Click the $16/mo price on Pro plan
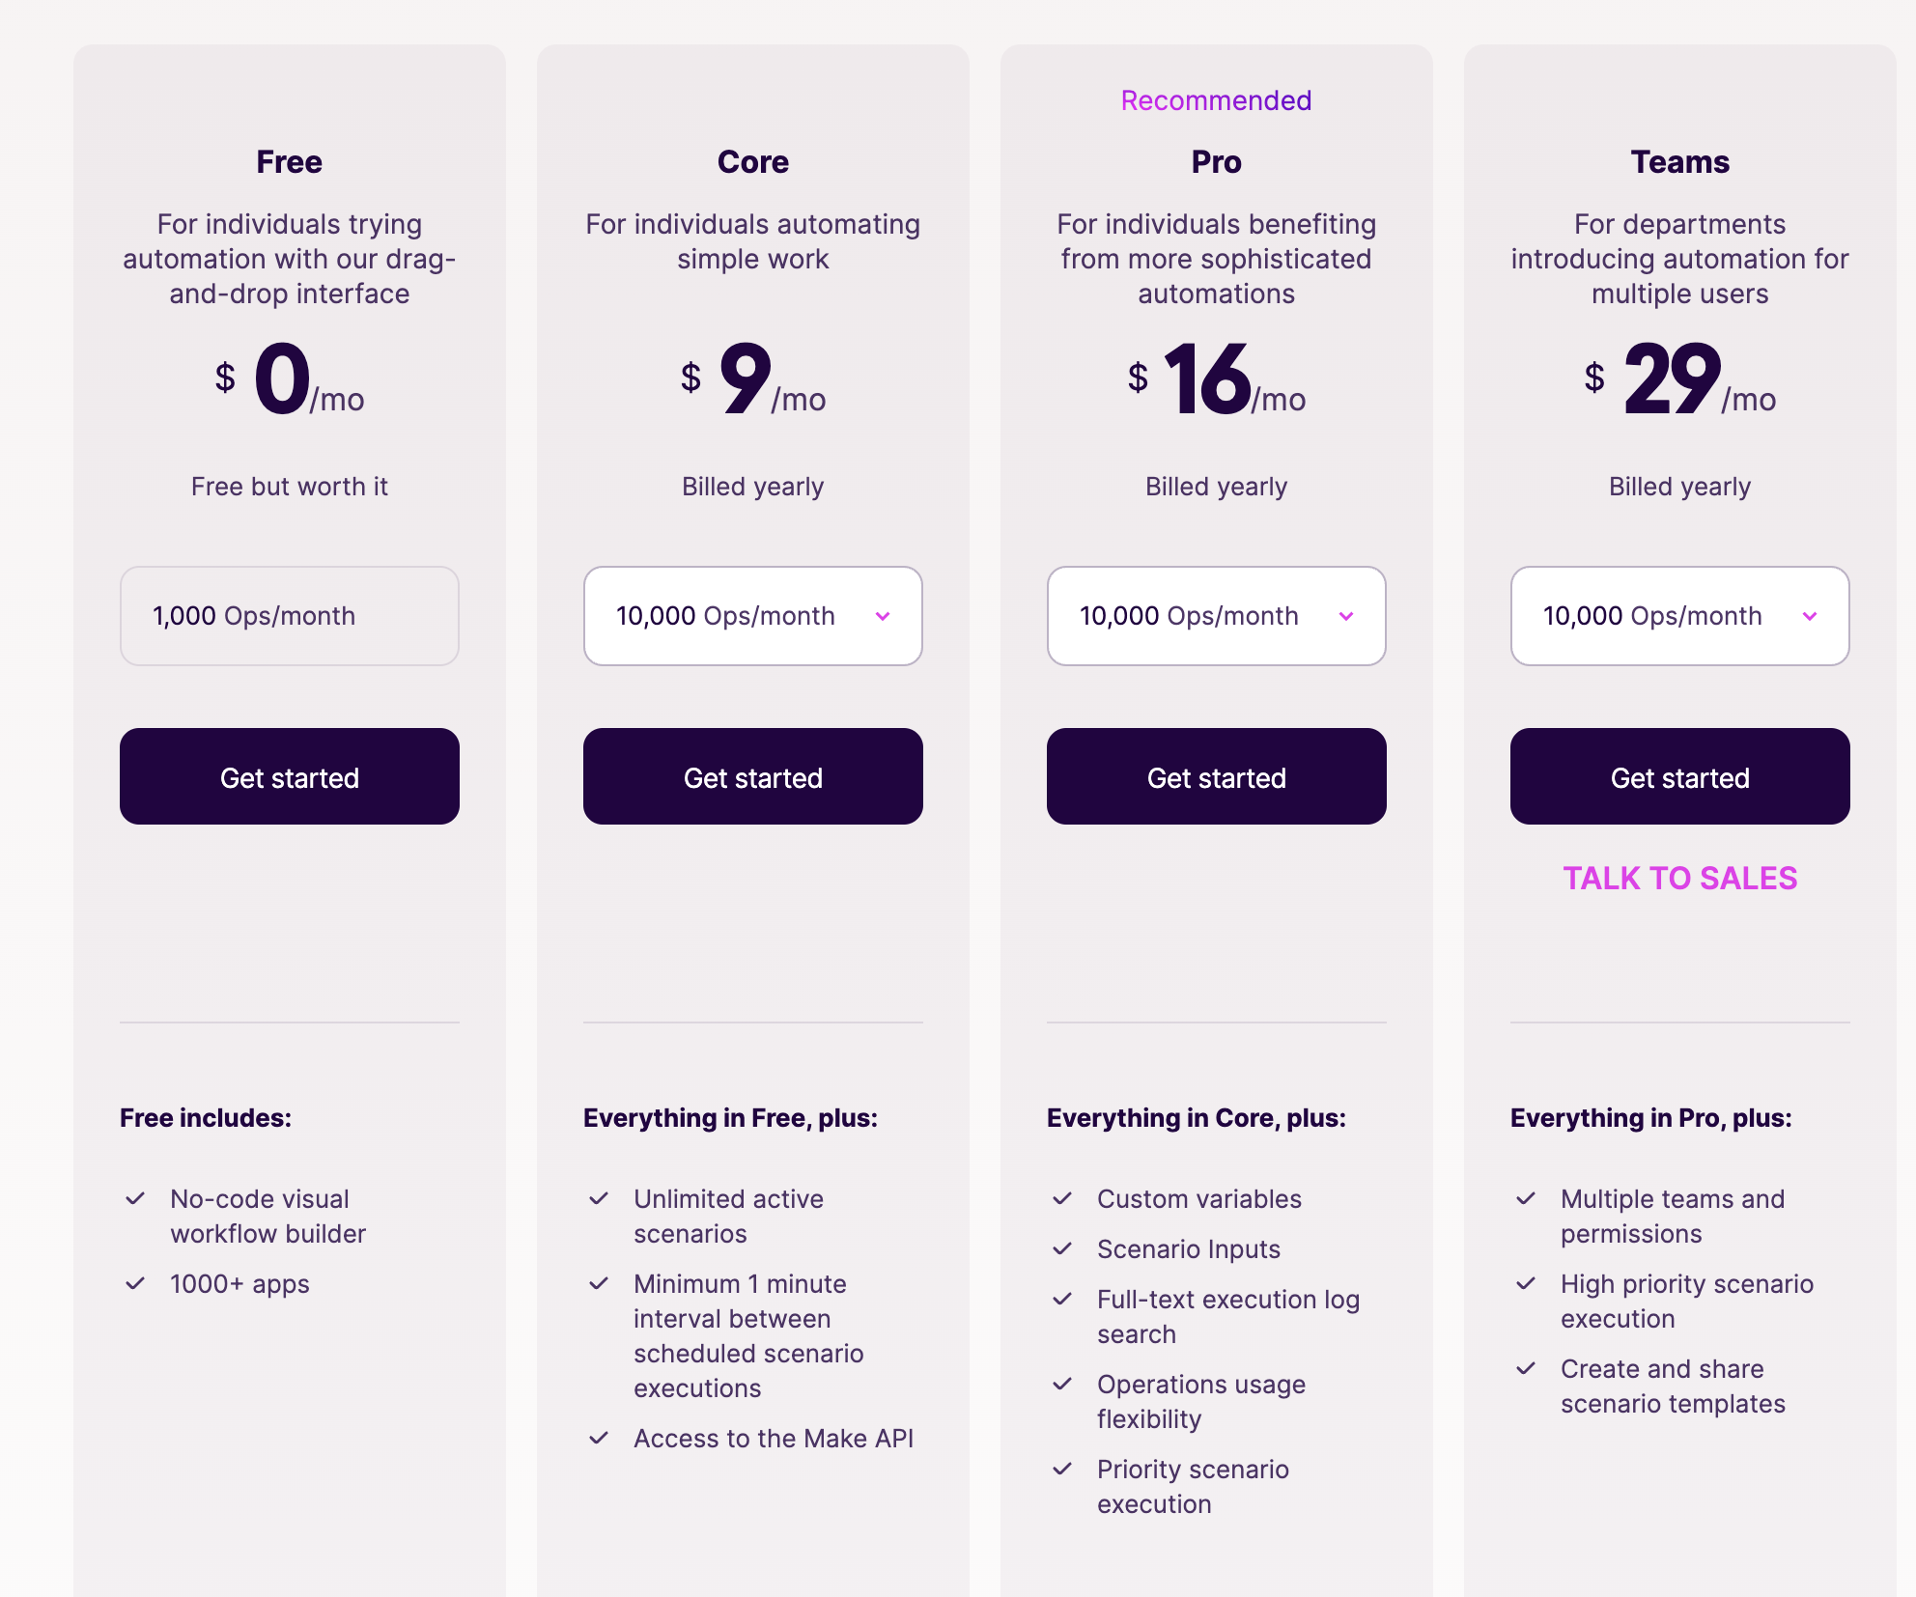Image resolution: width=1916 pixels, height=1597 pixels. click(x=1216, y=381)
